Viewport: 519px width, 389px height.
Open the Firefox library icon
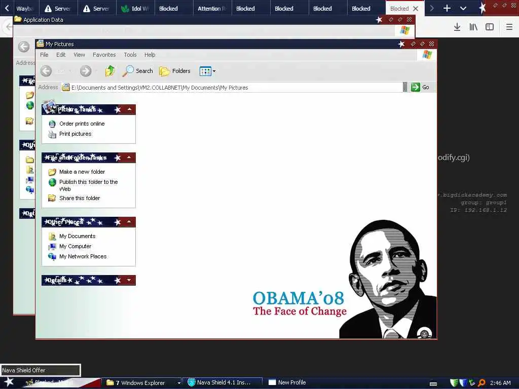point(473,27)
